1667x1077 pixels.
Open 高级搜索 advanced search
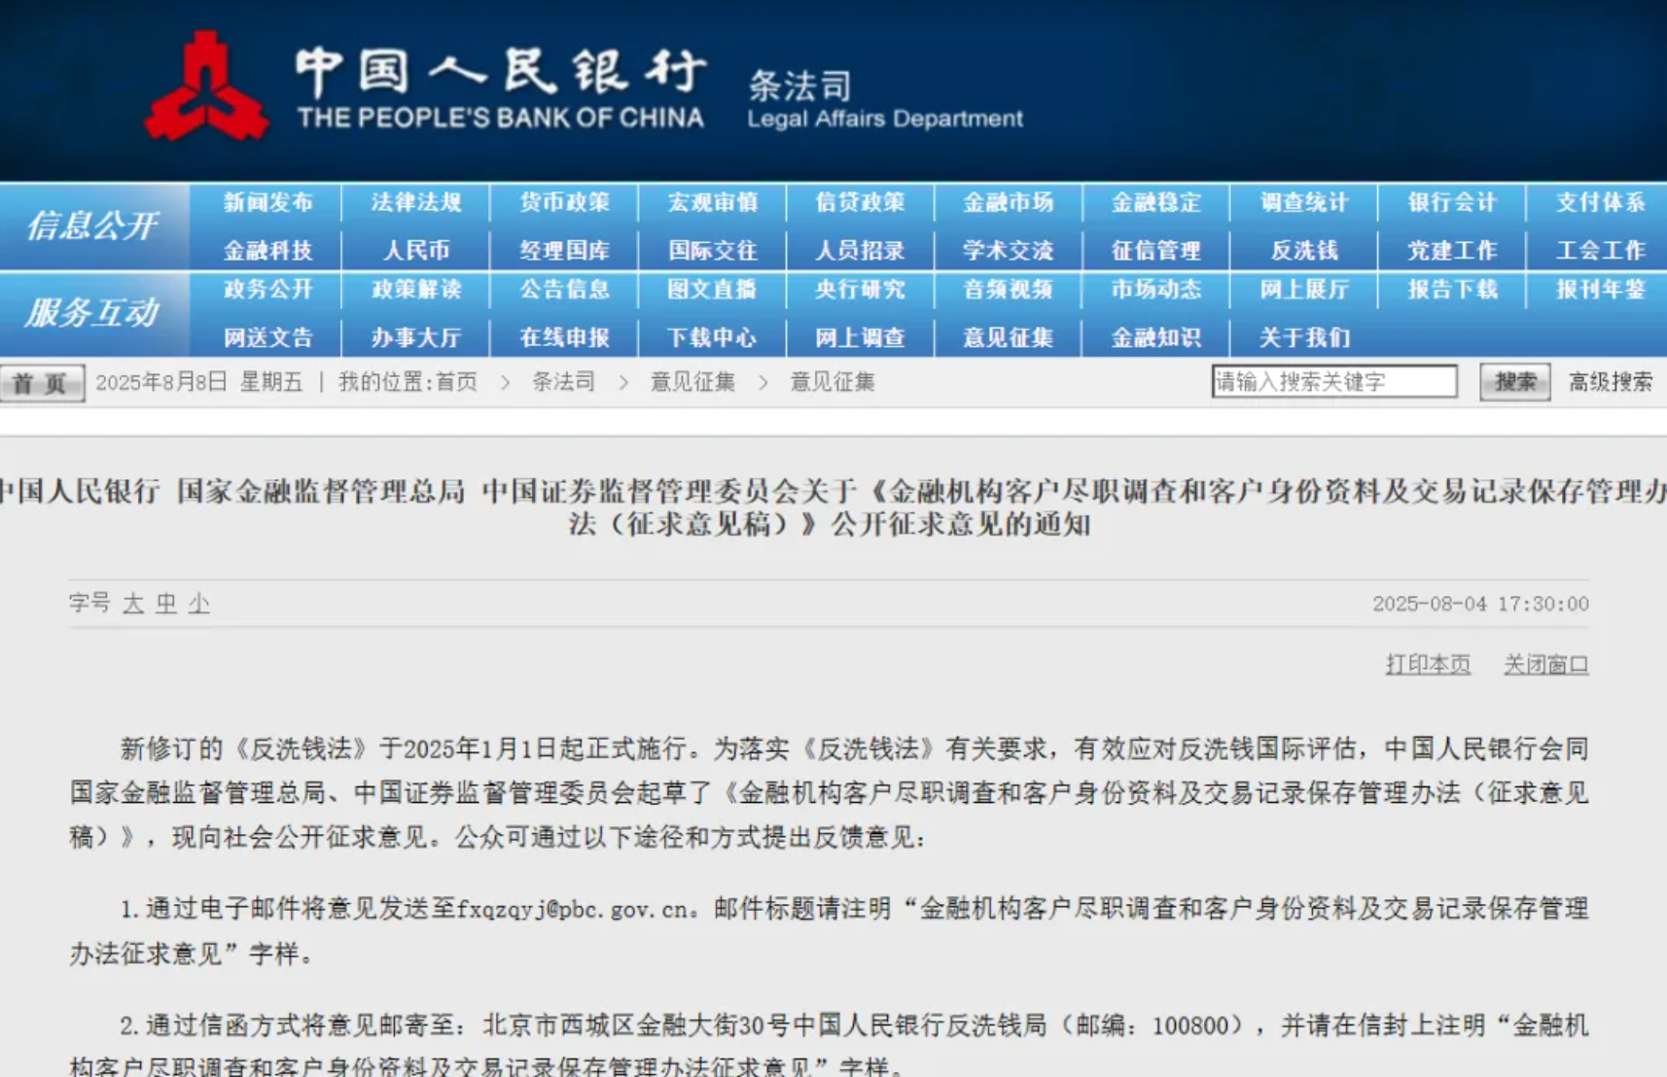click(x=1611, y=382)
